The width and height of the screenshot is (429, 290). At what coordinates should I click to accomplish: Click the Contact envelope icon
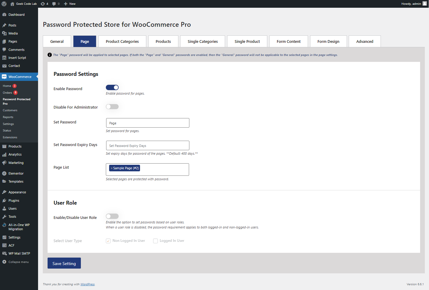pos(4,66)
